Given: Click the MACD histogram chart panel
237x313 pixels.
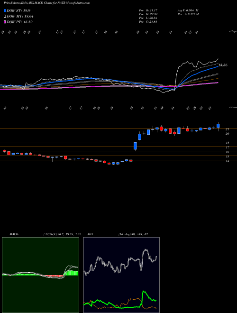Looking at the screenshot, I should pyautogui.click(x=40, y=275).
